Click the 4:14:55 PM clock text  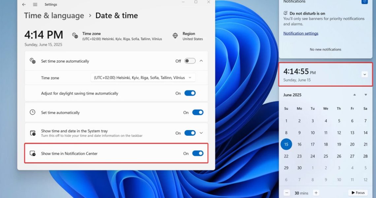tap(299, 72)
